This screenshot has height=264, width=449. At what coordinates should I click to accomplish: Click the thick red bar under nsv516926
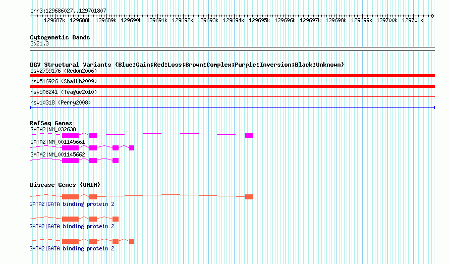(x=232, y=86)
